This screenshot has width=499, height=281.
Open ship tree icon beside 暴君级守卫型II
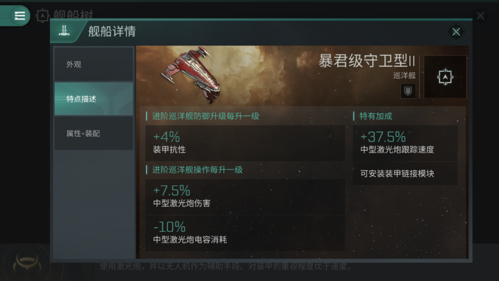coord(445,77)
